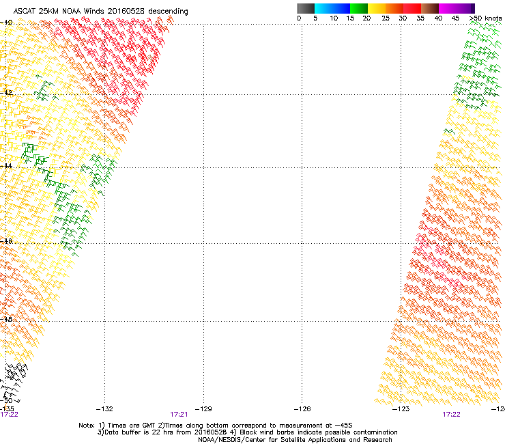The image size is (505, 444).
Task: Click the purple 17:21 time label
Action: [x=179, y=415]
